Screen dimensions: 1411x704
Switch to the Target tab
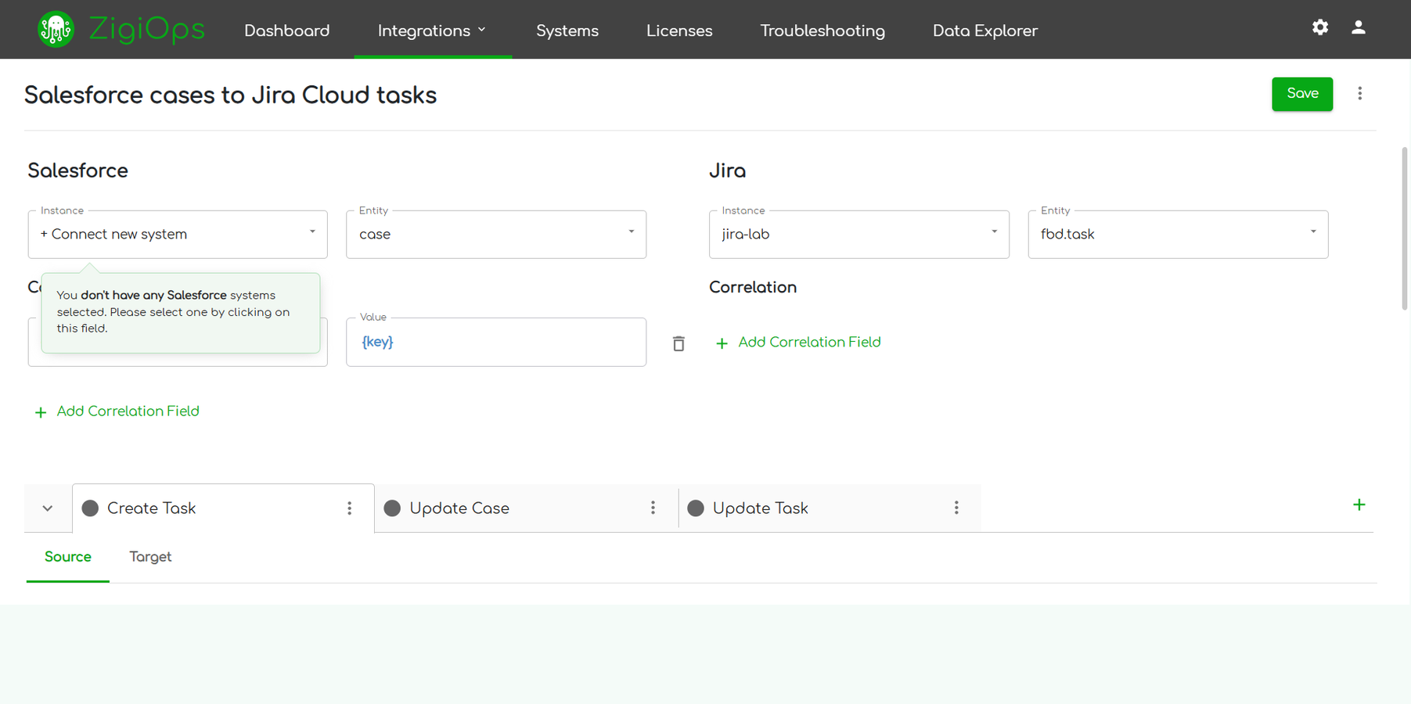pyautogui.click(x=150, y=557)
